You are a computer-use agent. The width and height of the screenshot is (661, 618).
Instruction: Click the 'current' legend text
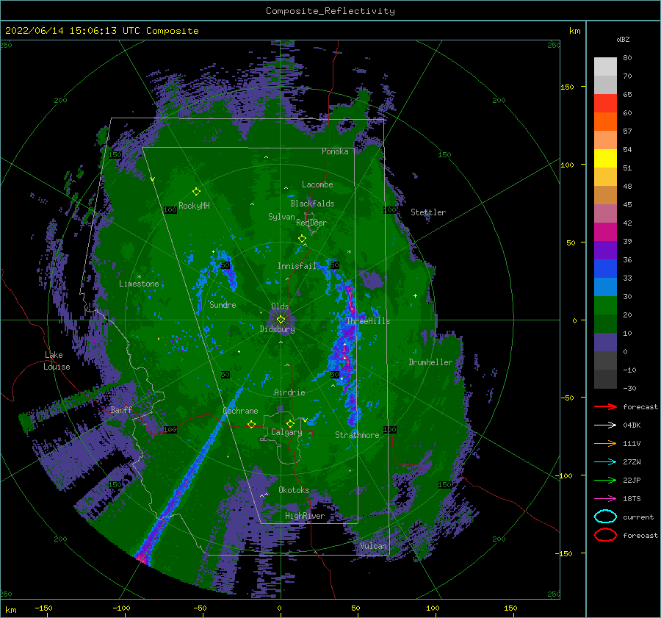click(638, 517)
